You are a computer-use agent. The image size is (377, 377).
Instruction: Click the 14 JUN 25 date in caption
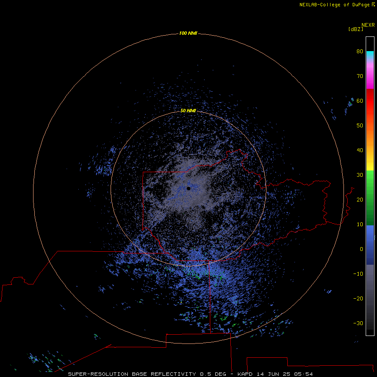(274, 374)
